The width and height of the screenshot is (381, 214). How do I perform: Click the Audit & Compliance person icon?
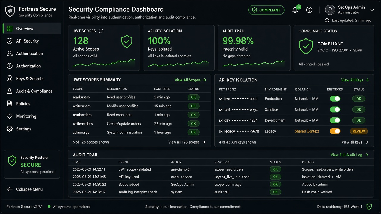coord(10,91)
